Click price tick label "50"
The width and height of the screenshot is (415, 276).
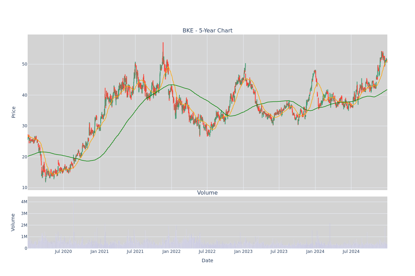pos(25,64)
